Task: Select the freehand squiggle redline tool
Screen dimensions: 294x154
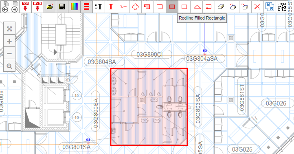Action: 123,7
